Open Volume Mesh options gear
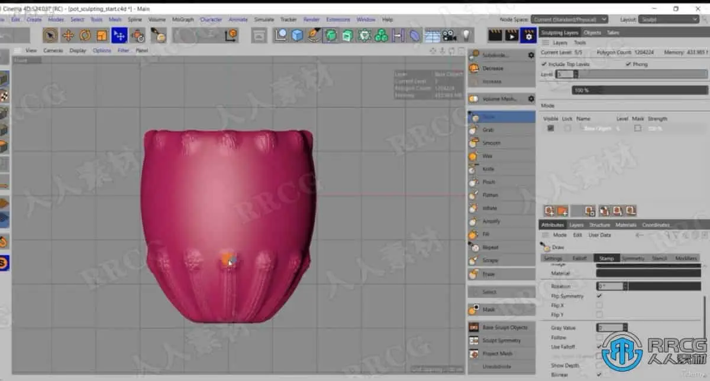Image resolution: width=710 pixels, height=381 pixels. pos(531,99)
